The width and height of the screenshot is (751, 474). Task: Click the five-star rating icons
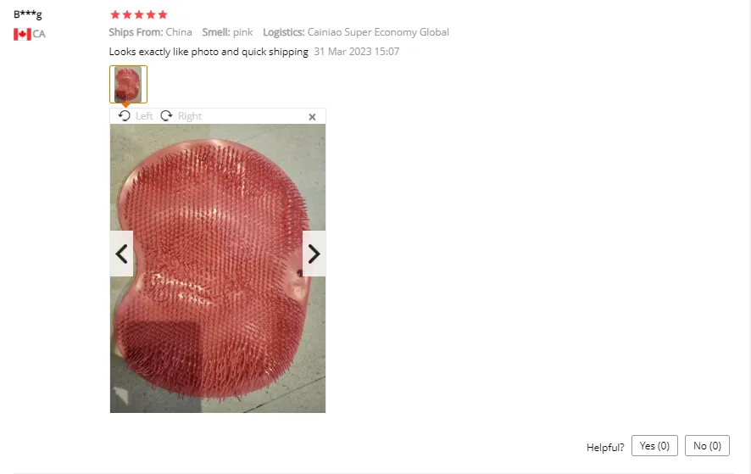(x=139, y=14)
